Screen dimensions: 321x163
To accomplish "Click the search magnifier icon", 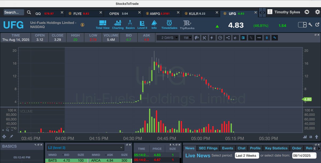I will point(29,12).
